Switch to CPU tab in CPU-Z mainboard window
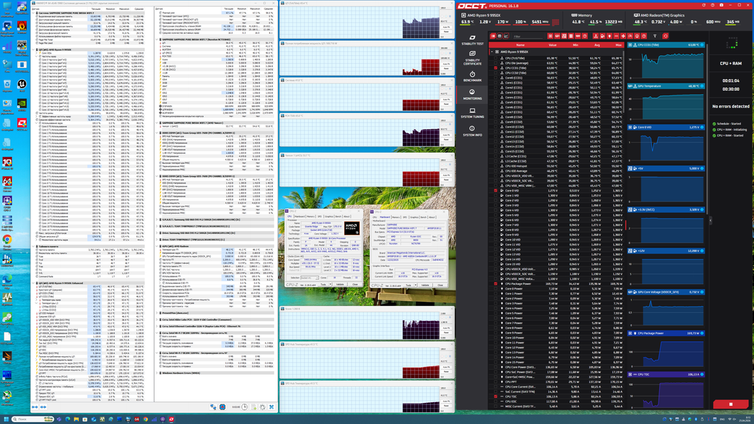 pyautogui.click(x=375, y=217)
